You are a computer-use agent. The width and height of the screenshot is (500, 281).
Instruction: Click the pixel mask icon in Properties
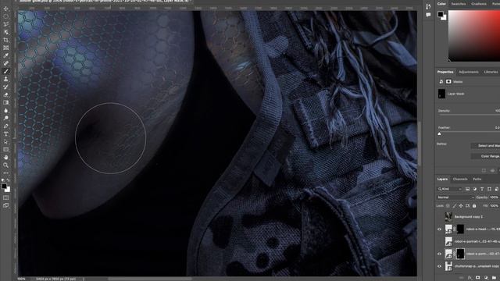point(448,81)
